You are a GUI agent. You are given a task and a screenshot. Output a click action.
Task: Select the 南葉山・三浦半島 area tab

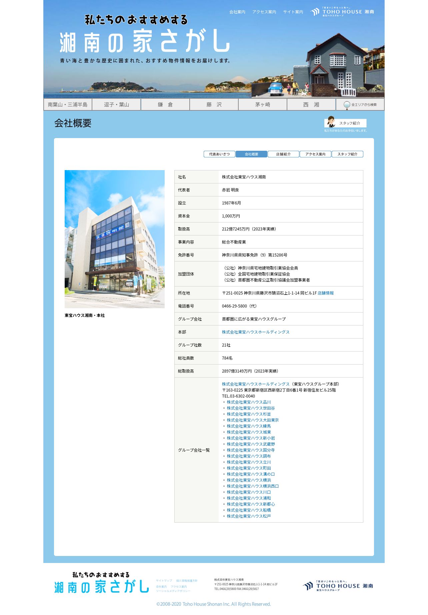68,105
